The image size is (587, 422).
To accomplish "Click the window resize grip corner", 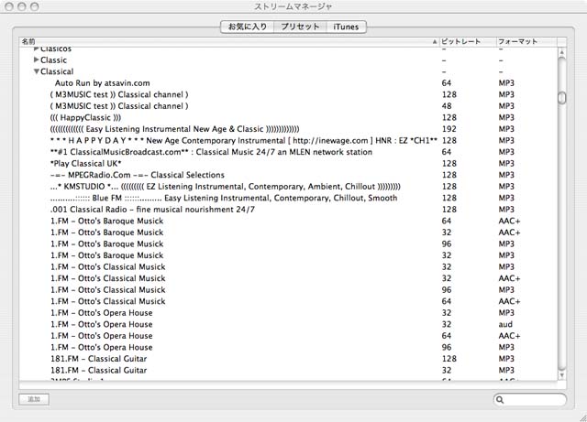I will tap(582, 417).
